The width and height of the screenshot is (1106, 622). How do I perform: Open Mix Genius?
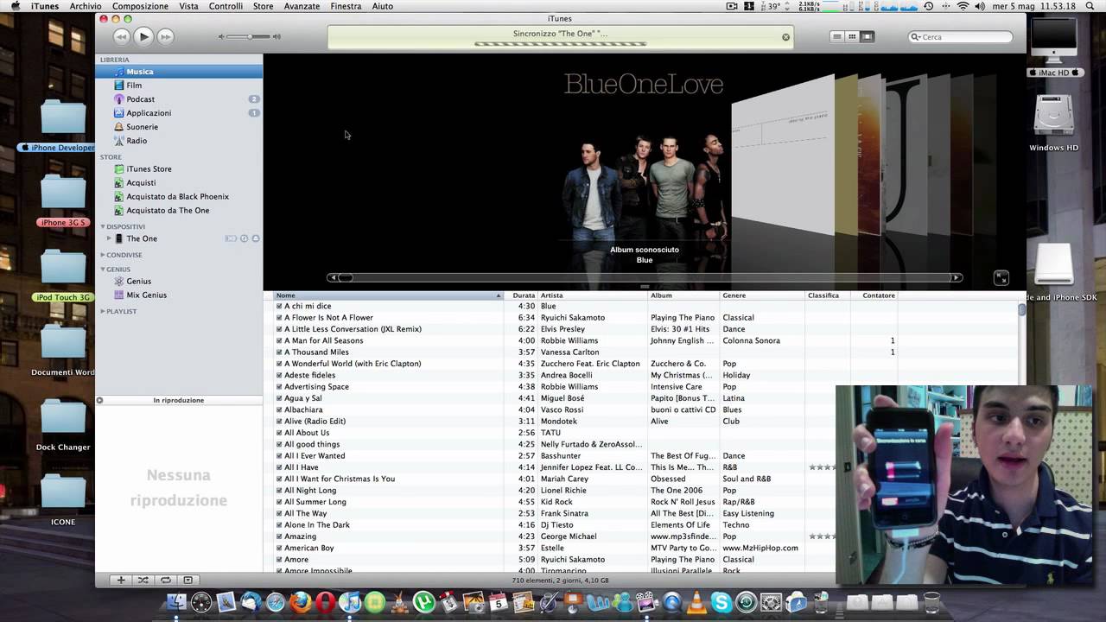146,295
